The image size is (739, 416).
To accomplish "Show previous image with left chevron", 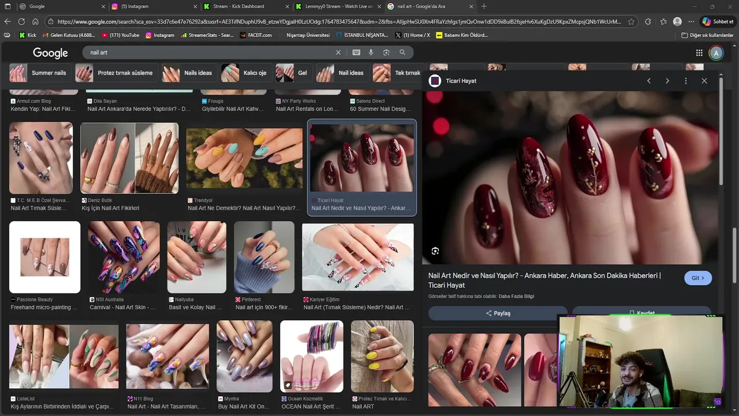I will click(649, 81).
